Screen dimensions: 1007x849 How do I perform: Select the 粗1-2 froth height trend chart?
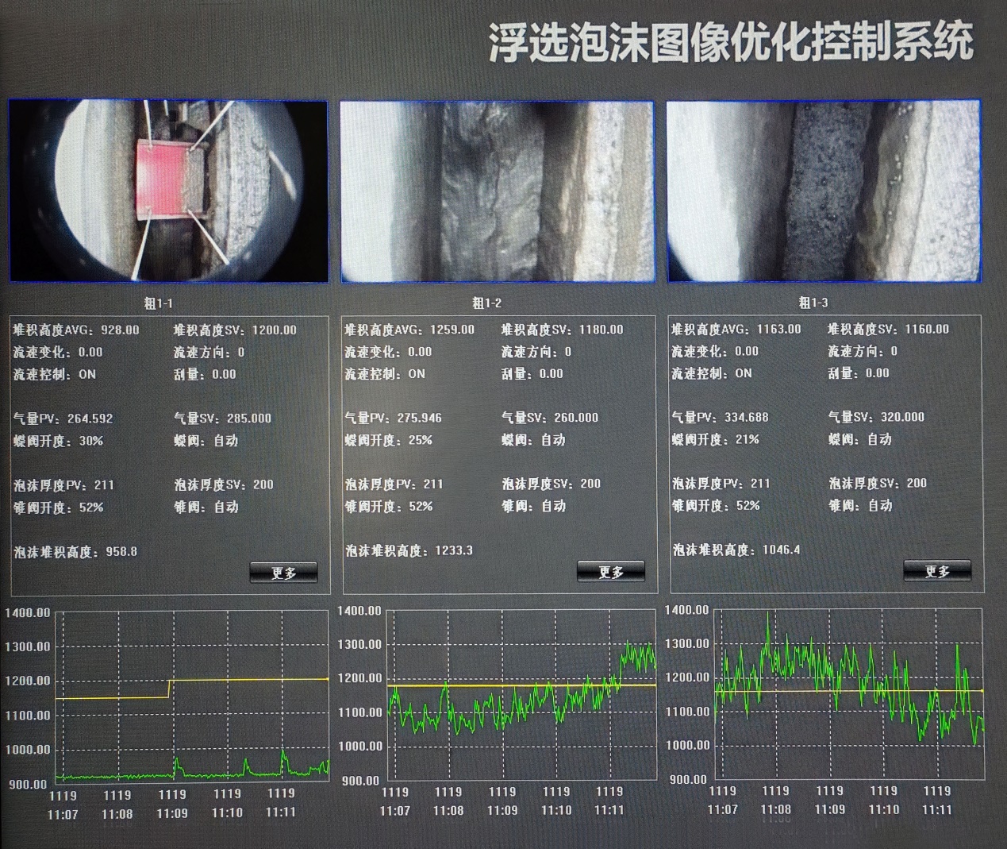(x=521, y=695)
